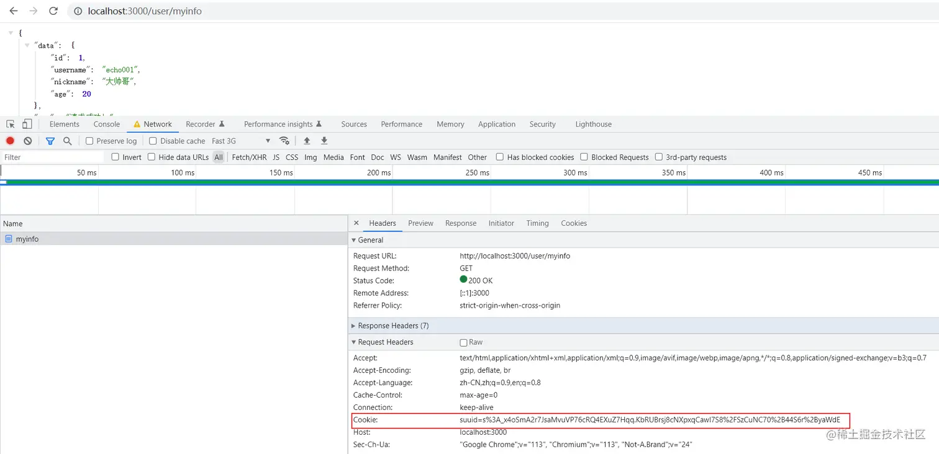The image size is (939, 454).
Task: Toggle the Raw checkbox in Request Headers
Action: click(463, 342)
